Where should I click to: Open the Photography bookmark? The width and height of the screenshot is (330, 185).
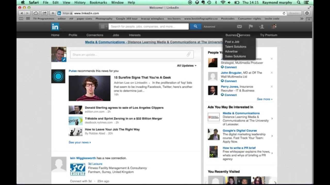pos(104,18)
